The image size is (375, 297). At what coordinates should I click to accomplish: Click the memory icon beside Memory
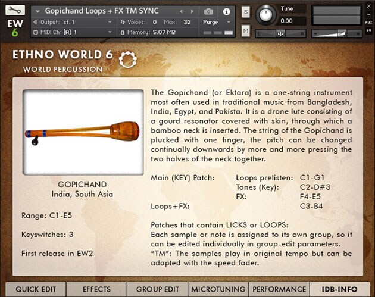123,32
